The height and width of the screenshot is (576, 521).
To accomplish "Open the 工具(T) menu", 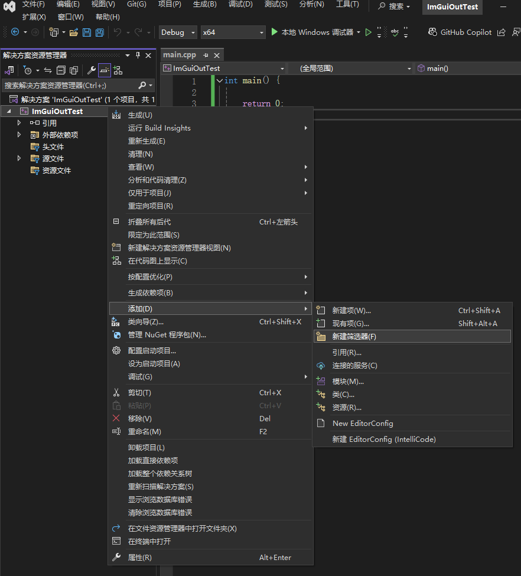I will click(347, 4).
